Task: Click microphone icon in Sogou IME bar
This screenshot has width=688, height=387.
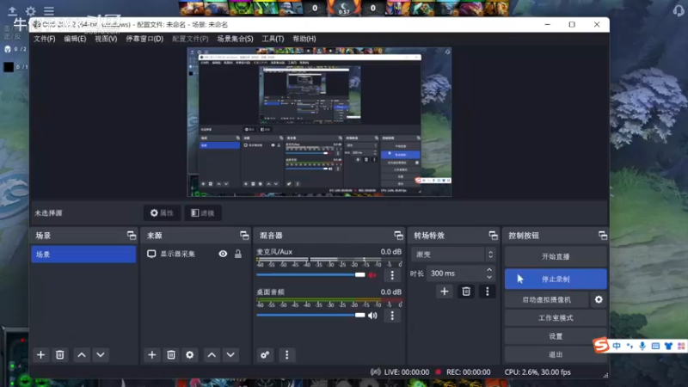Action: (642, 346)
